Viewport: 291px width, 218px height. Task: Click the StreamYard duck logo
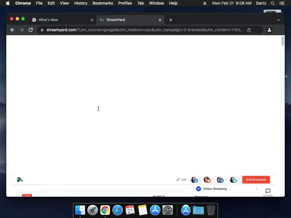pyautogui.click(x=20, y=180)
